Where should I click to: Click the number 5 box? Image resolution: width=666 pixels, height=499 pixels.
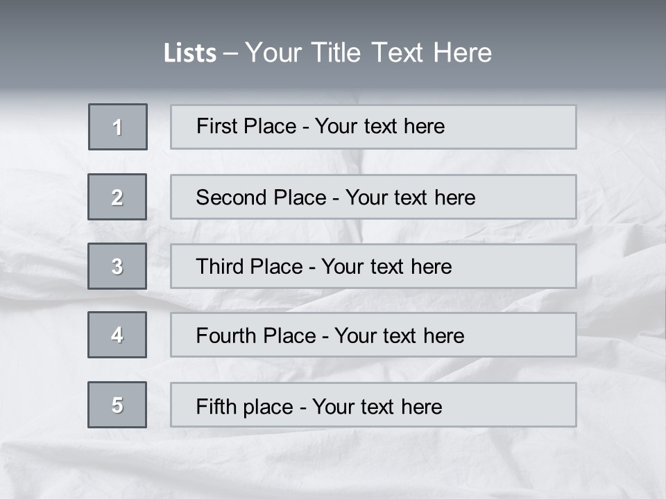tap(117, 405)
